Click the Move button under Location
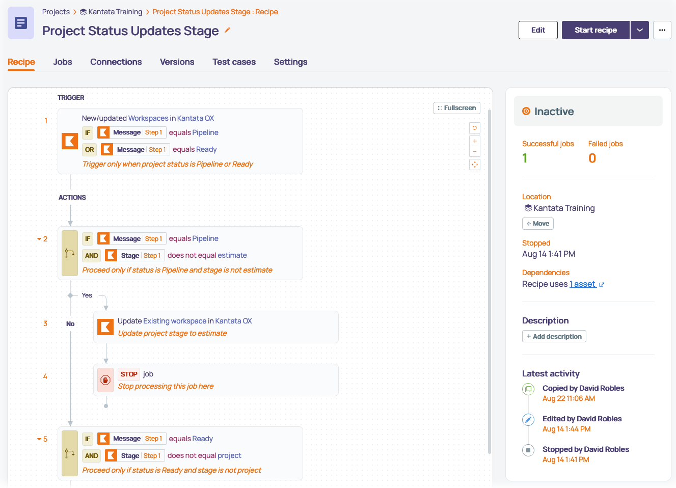 coord(538,224)
